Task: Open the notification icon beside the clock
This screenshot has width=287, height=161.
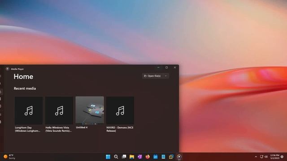Action: [282, 157]
